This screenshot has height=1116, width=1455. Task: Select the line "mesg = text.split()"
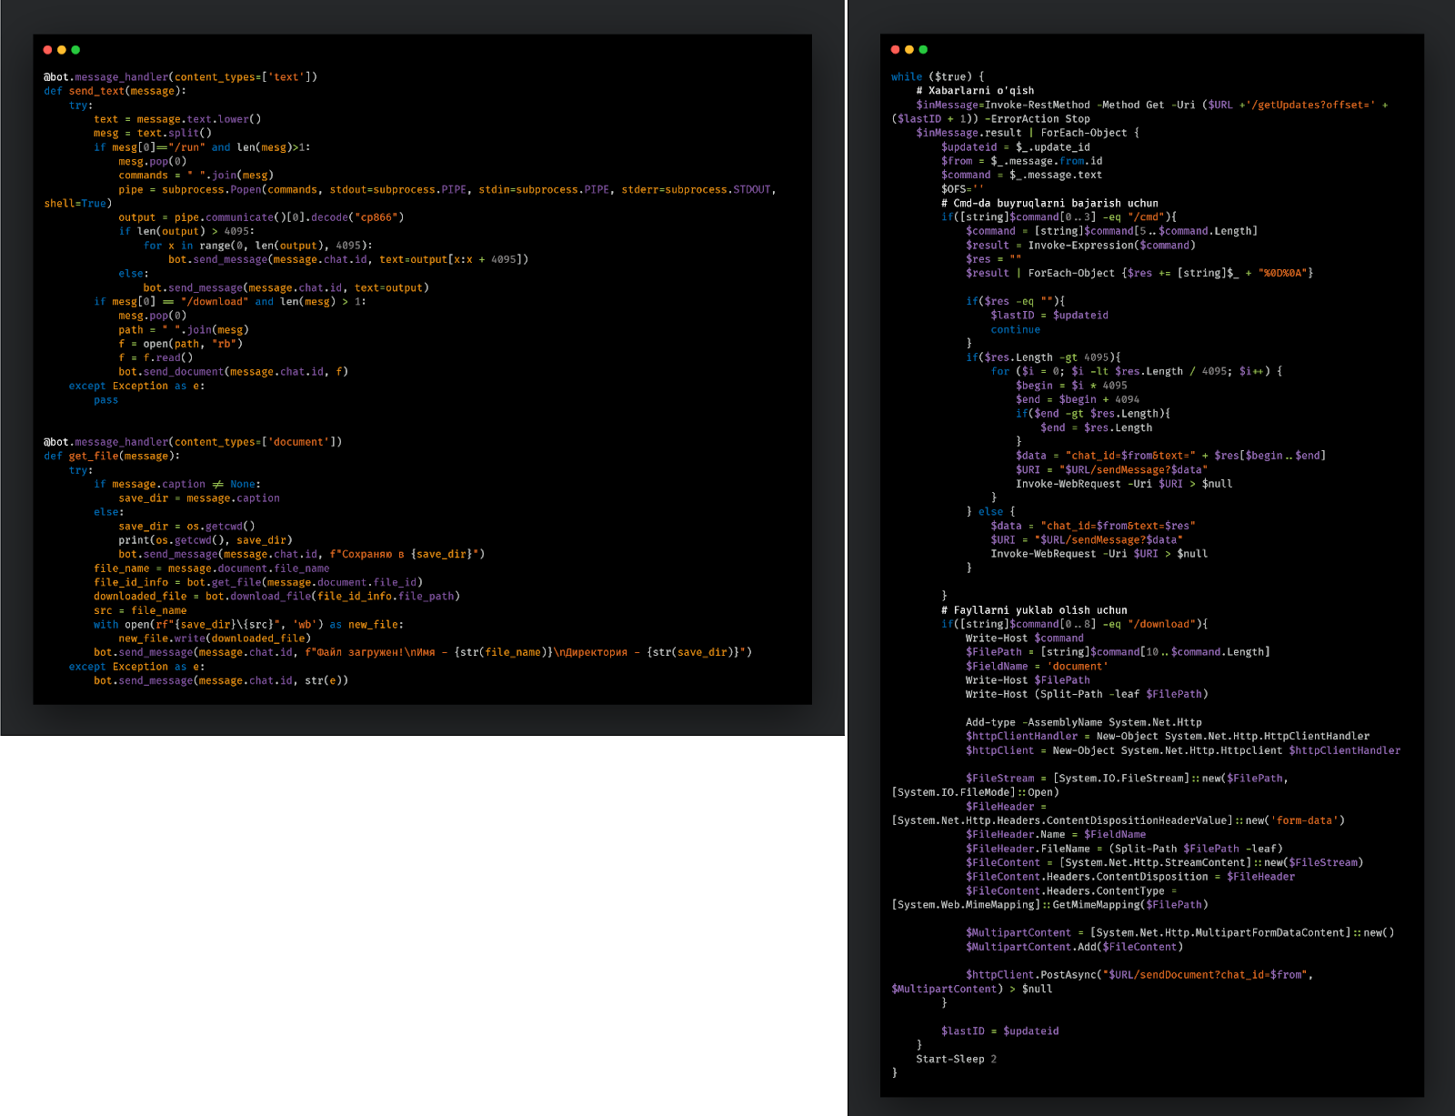click(153, 133)
